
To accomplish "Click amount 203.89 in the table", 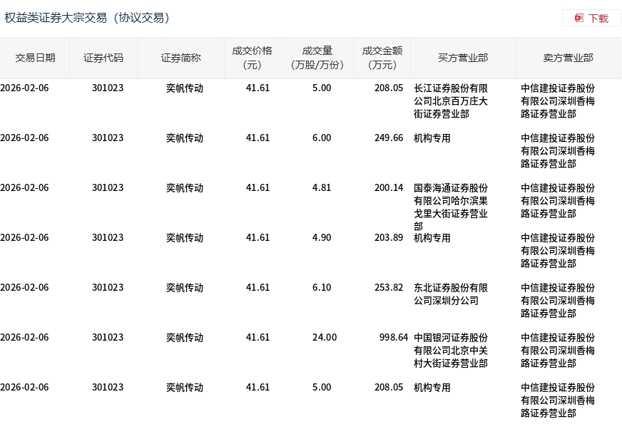I will (x=389, y=238).
